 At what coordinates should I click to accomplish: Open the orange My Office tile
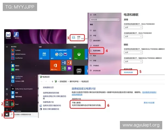pyautogui.click(x=55, y=65)
